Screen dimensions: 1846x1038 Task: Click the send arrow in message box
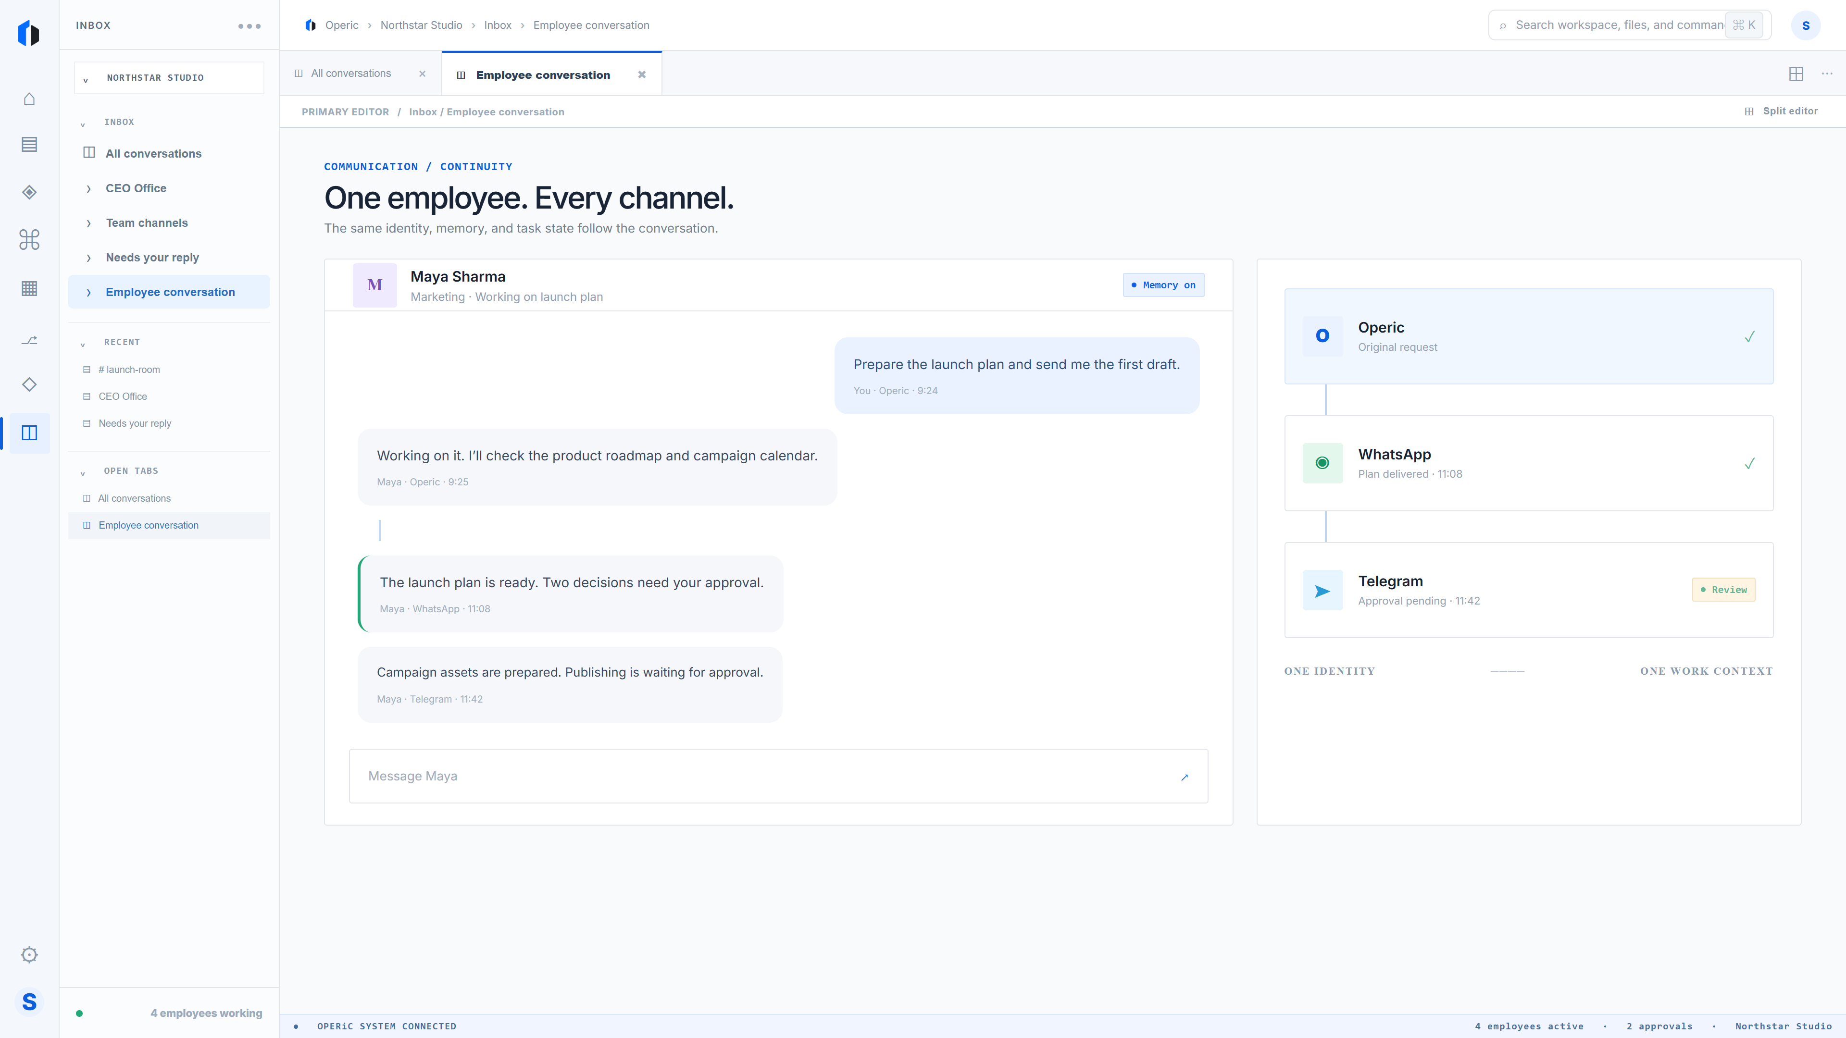point(1185,777)
